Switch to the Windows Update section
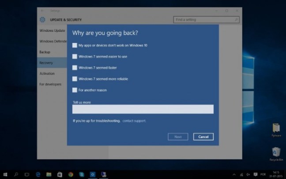 pyautogui.click(x=52, y=30)
